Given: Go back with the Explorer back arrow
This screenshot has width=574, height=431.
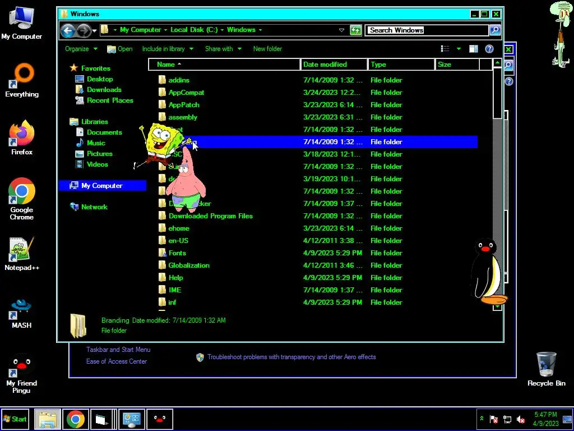Looking at the screenshot, I should 68,30.
